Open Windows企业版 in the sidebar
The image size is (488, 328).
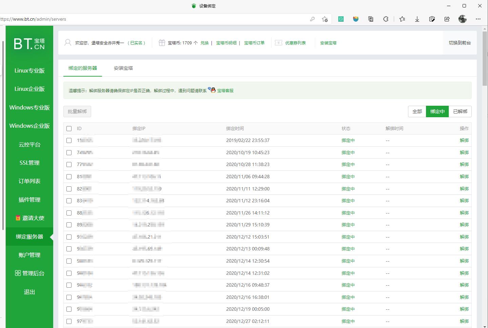click(29, 126)
